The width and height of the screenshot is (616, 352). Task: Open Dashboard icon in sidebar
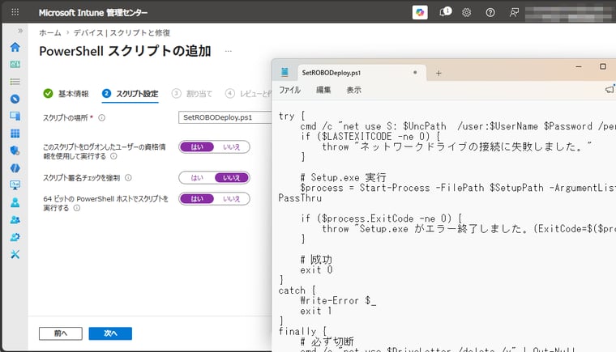(15, 65)
